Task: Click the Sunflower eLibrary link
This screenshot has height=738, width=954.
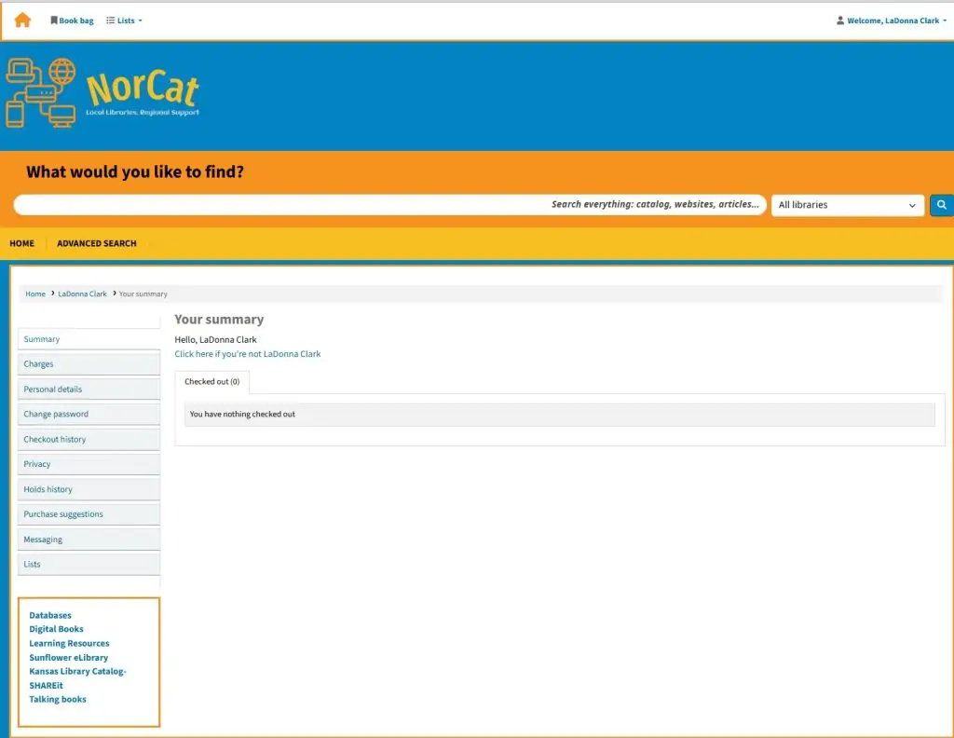Action: coord(68,658)
